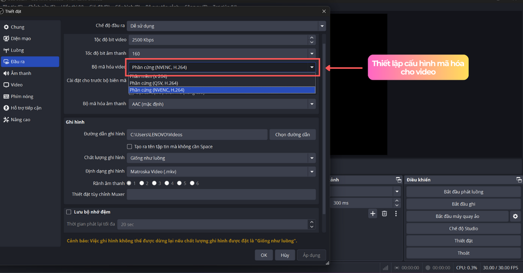Add a transition with the plus icon
The height and width of the screenshot is (273, 523).
[x=372, y=214]
